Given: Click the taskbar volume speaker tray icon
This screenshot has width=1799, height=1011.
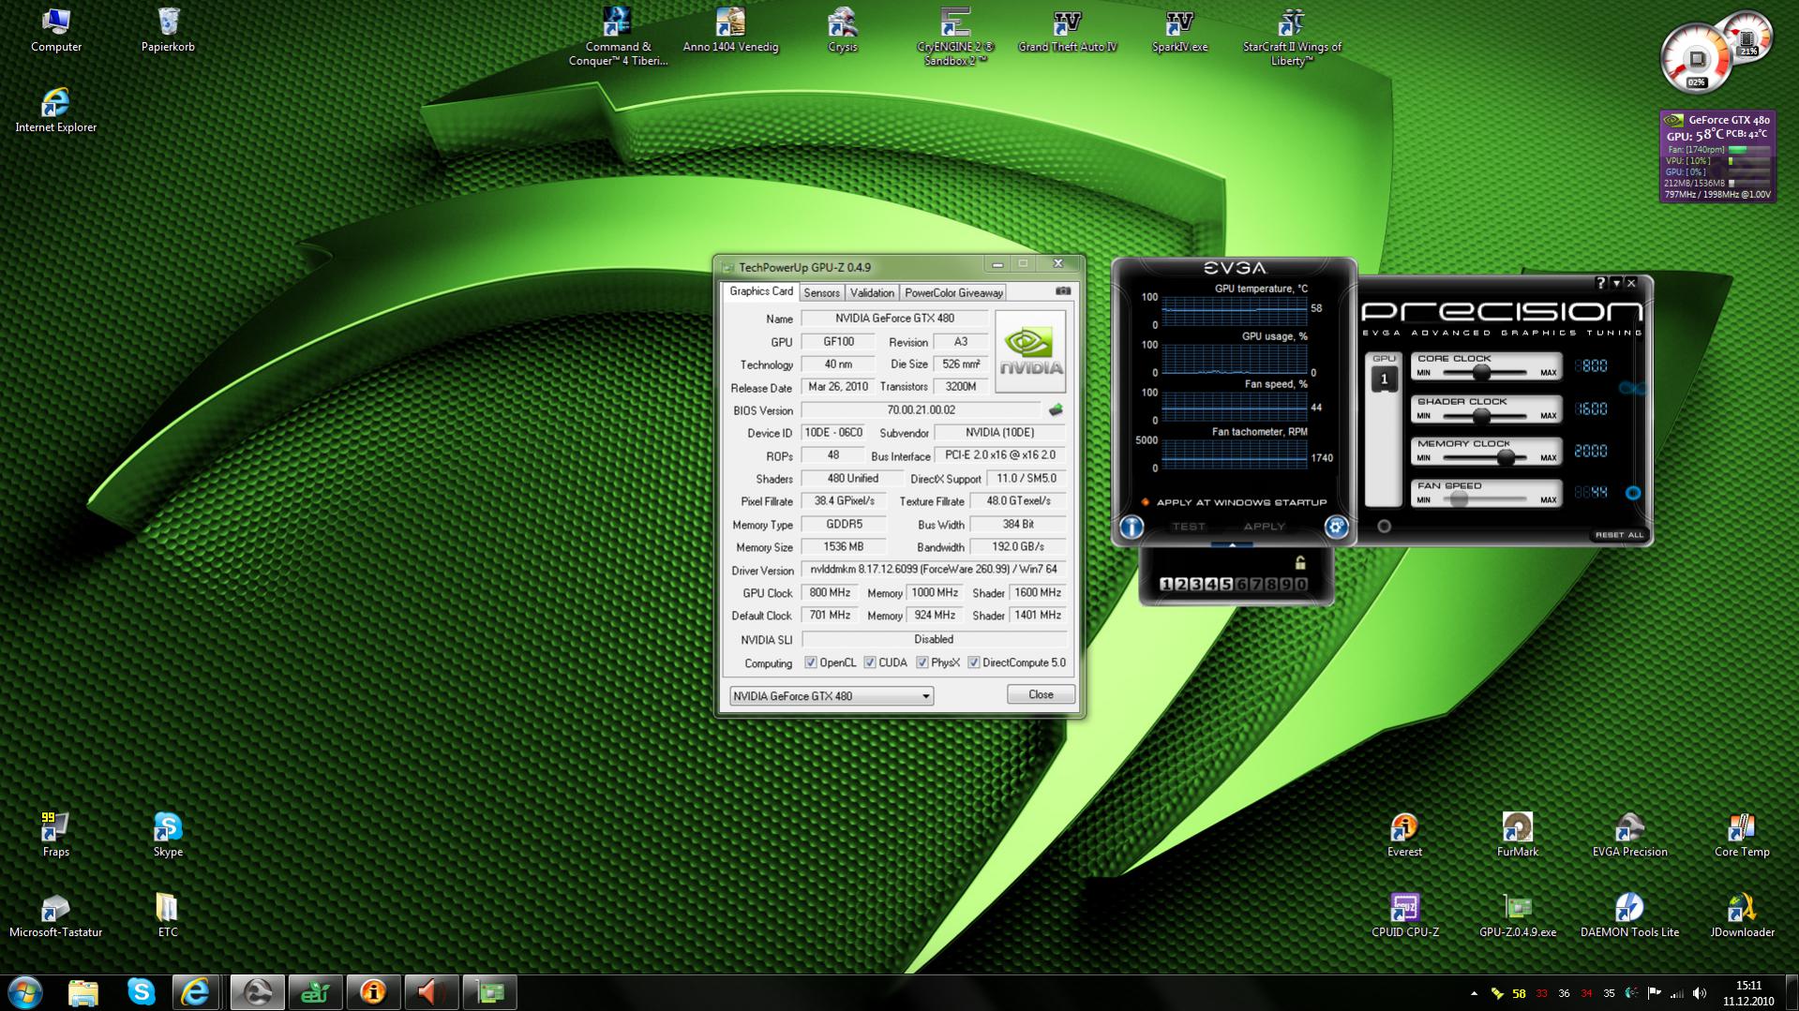Looking at the screenshot, I should click(x=1699, y=993).
